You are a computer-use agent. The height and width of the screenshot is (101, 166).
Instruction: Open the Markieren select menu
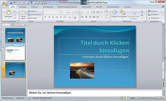(154, 18)
